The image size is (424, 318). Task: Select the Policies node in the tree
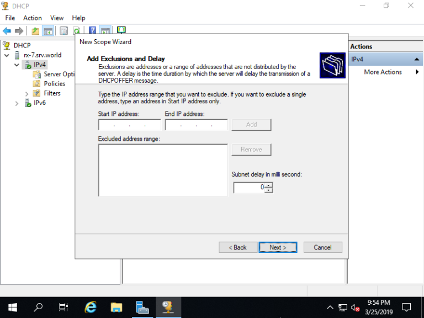click(54, 84)
